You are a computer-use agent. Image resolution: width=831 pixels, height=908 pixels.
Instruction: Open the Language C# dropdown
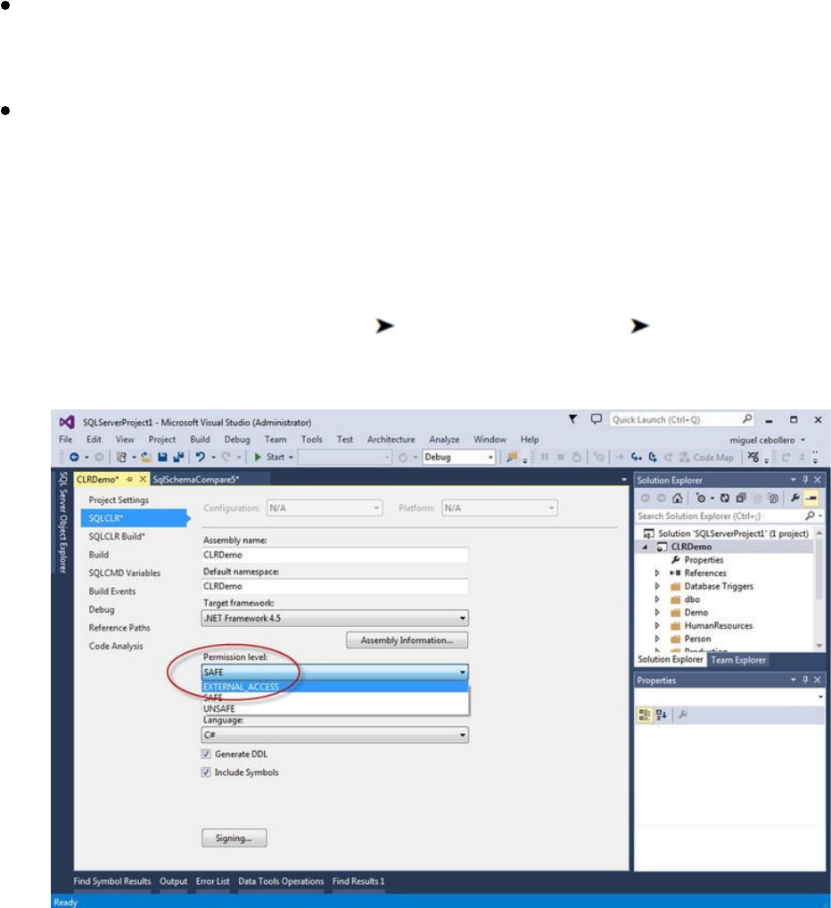coord(335,735)
